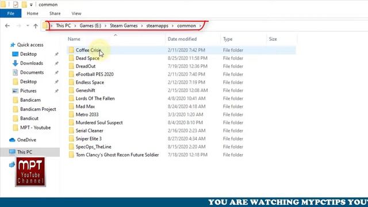368x207 pixels.
Task: Click the 'Sniper Elite 3' folder name
Action: coord(89,139)
